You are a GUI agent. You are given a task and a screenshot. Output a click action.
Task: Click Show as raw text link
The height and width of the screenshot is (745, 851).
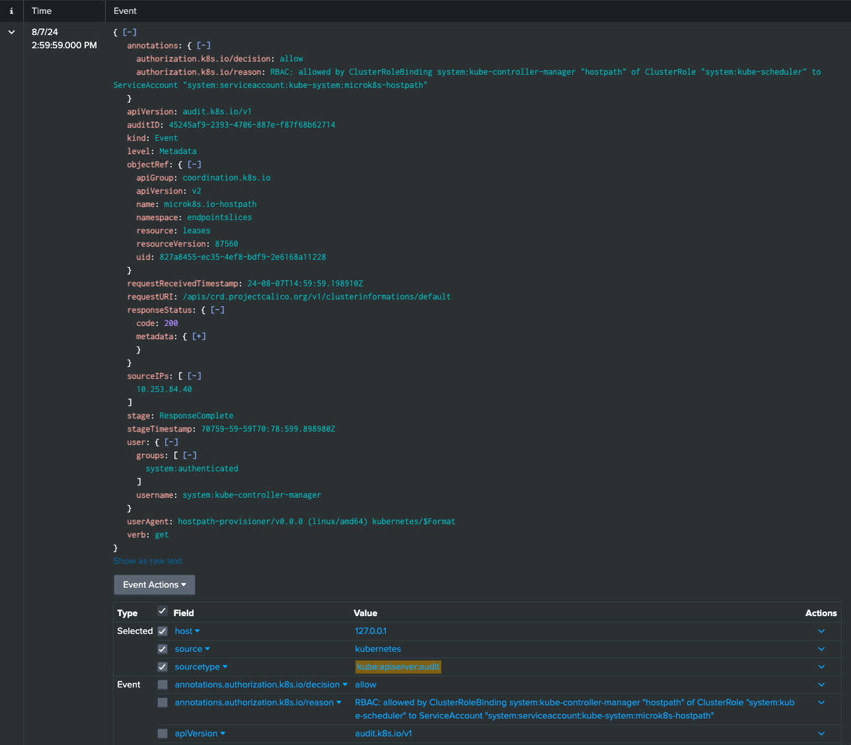tap(147, 561)
